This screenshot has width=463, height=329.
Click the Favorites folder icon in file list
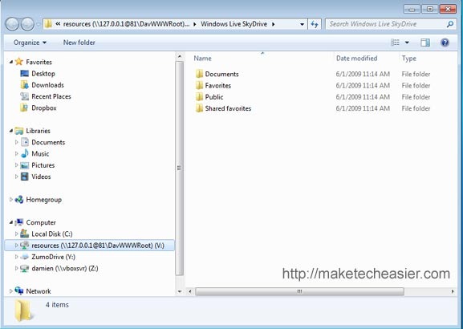tap(199, 85)
